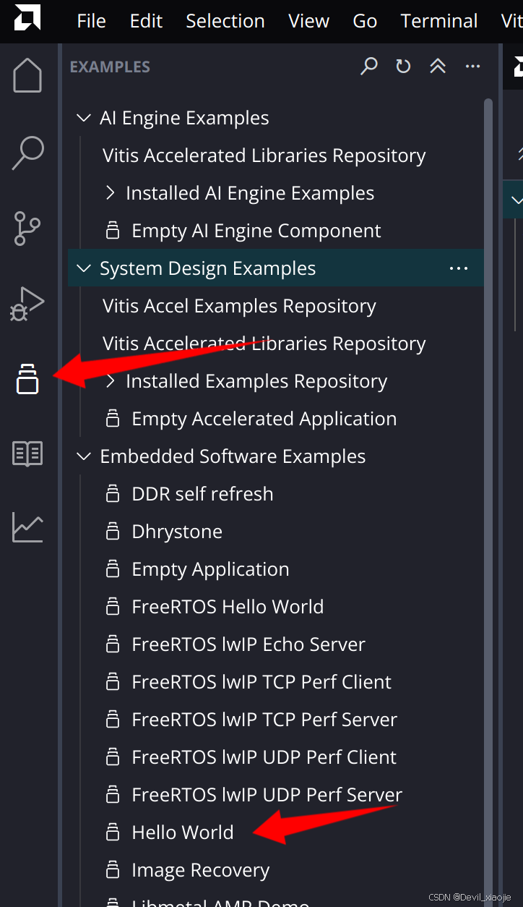Click the EXAMPLES panel title
523x907 pixels.
click(x=110, y=67)
